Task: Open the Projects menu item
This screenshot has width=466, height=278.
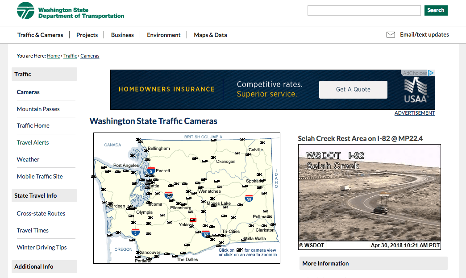Action: [87, 35]
